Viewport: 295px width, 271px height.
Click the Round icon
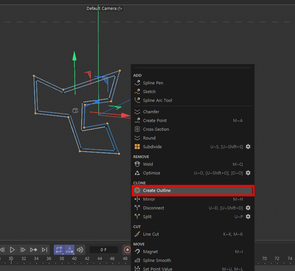point(137,138)
